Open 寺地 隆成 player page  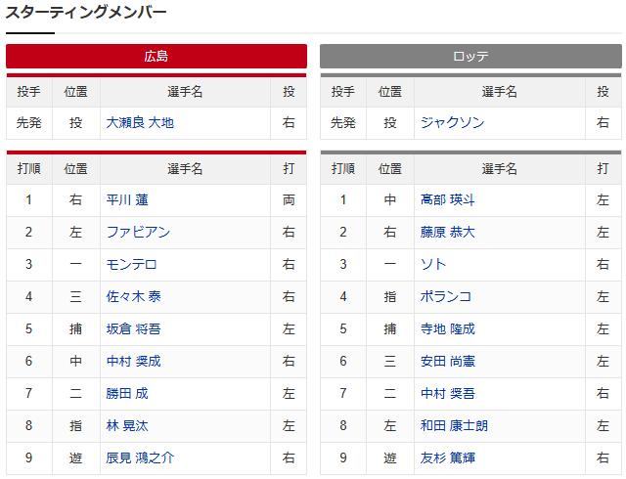448,328
